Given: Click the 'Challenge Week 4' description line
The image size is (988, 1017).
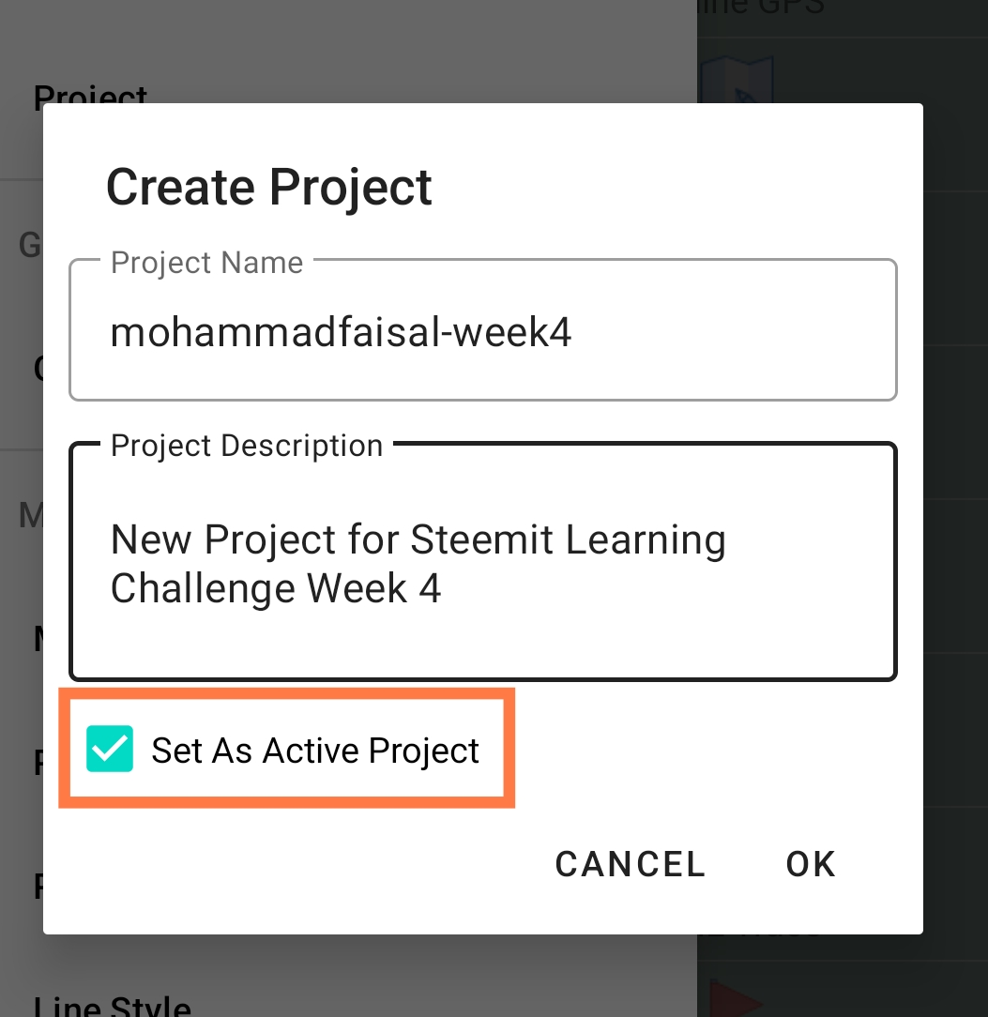Looking at the screenshot, I should click(276, 589).
